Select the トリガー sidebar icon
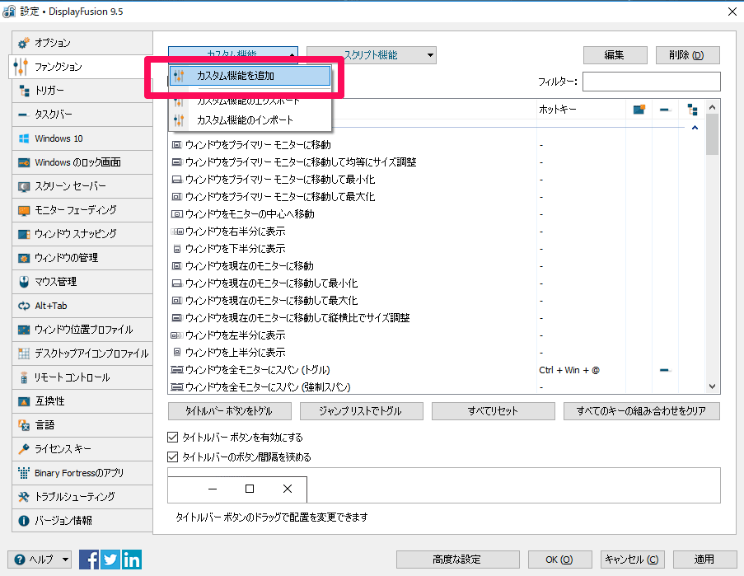 [24, 91]
